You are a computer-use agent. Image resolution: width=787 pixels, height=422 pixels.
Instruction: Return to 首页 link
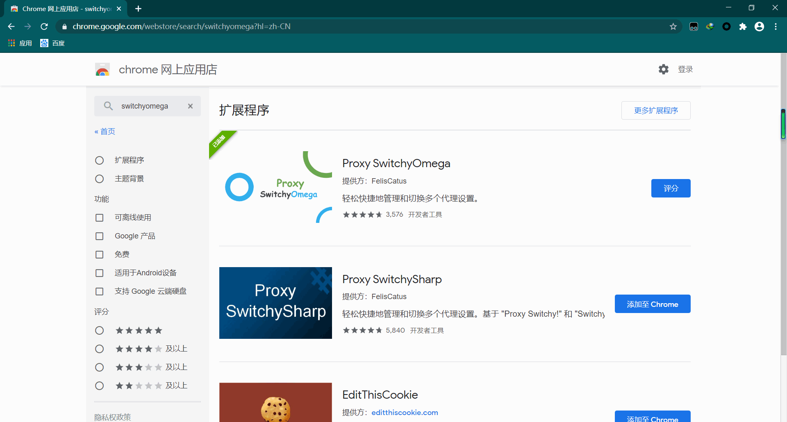tap(105, 132)
